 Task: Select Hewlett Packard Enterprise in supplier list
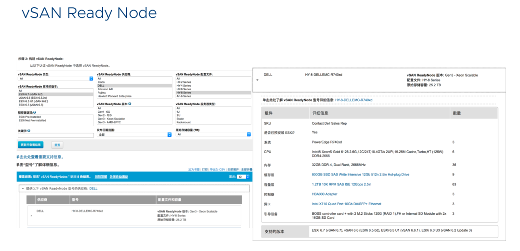coord(134,96)
